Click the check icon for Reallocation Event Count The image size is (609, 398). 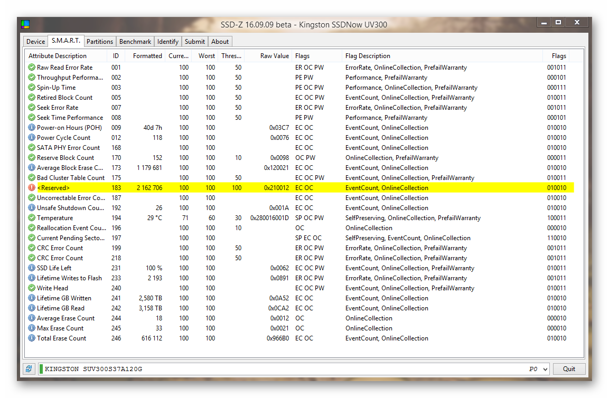coord(32,228)
